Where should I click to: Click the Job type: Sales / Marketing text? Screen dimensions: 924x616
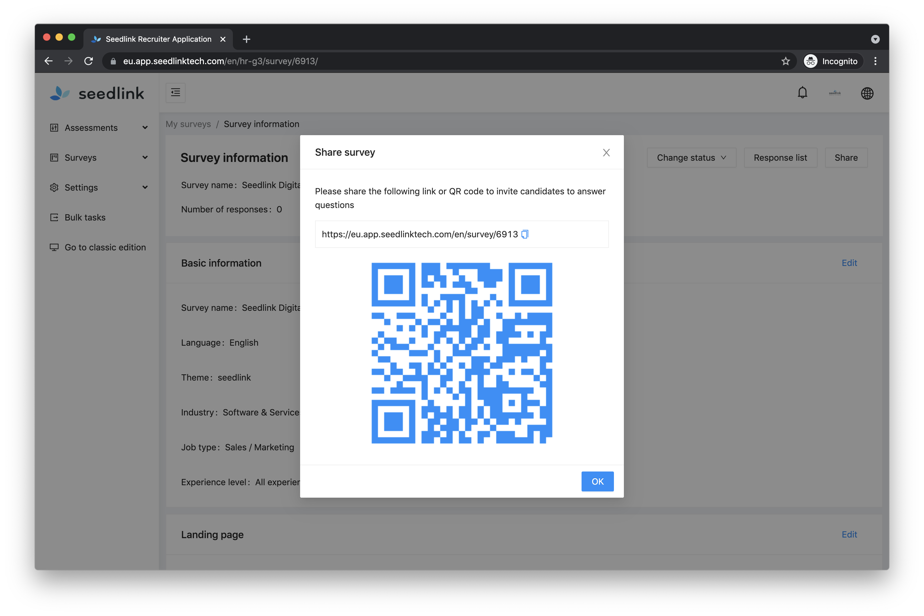coord(237,447)
